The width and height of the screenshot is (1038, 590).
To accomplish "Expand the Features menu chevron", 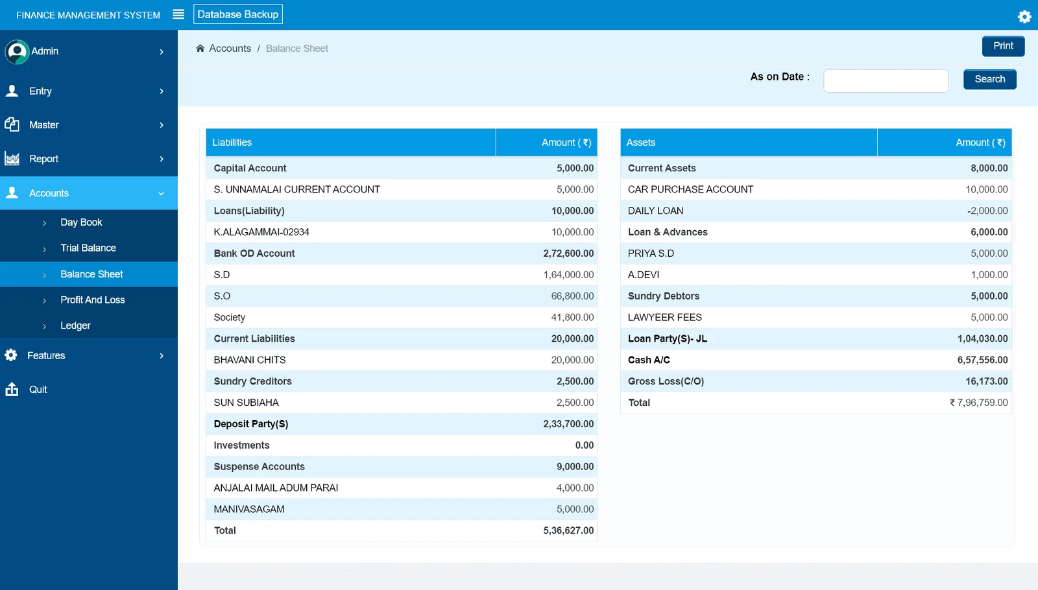I will pyautogui.click(x=162, y=356).
